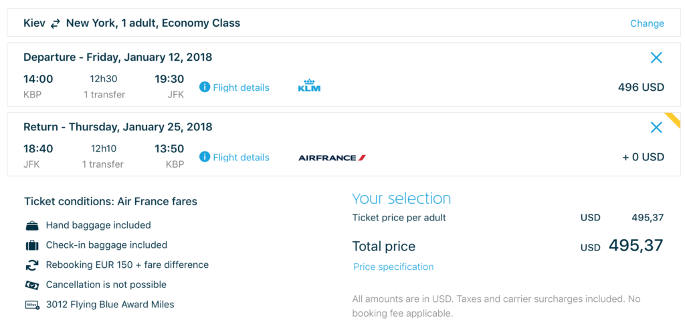Click the cancellation money icon
Viewport: 685px width, 322px height.
point(32,285)
